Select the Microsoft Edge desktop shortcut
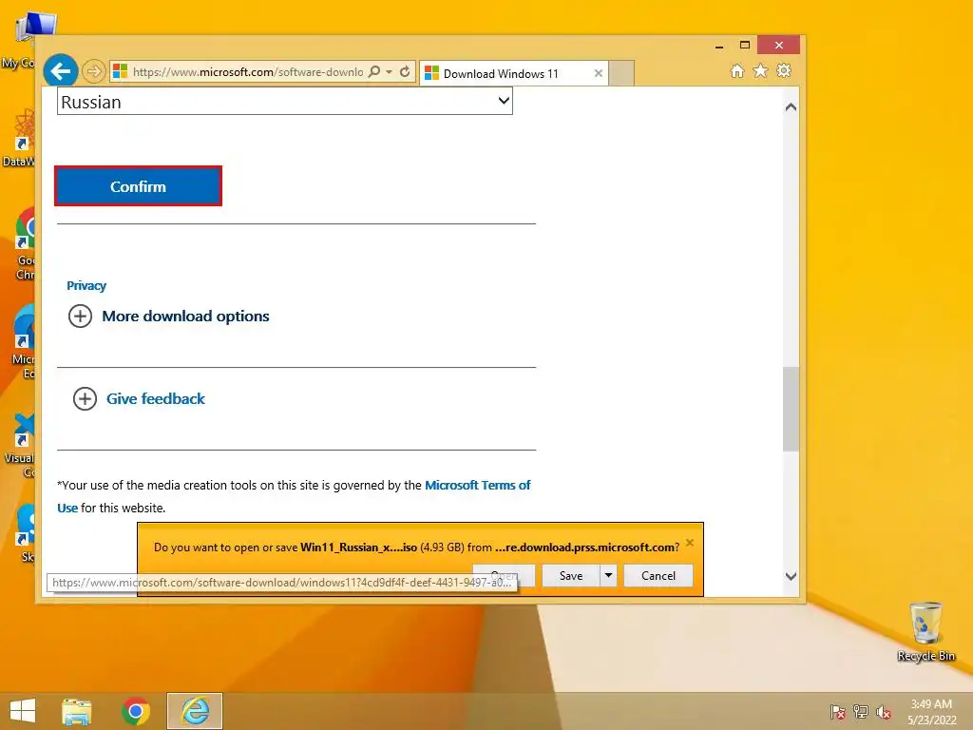973x730 pixels. pyautogui.click(x=24, y=342)
